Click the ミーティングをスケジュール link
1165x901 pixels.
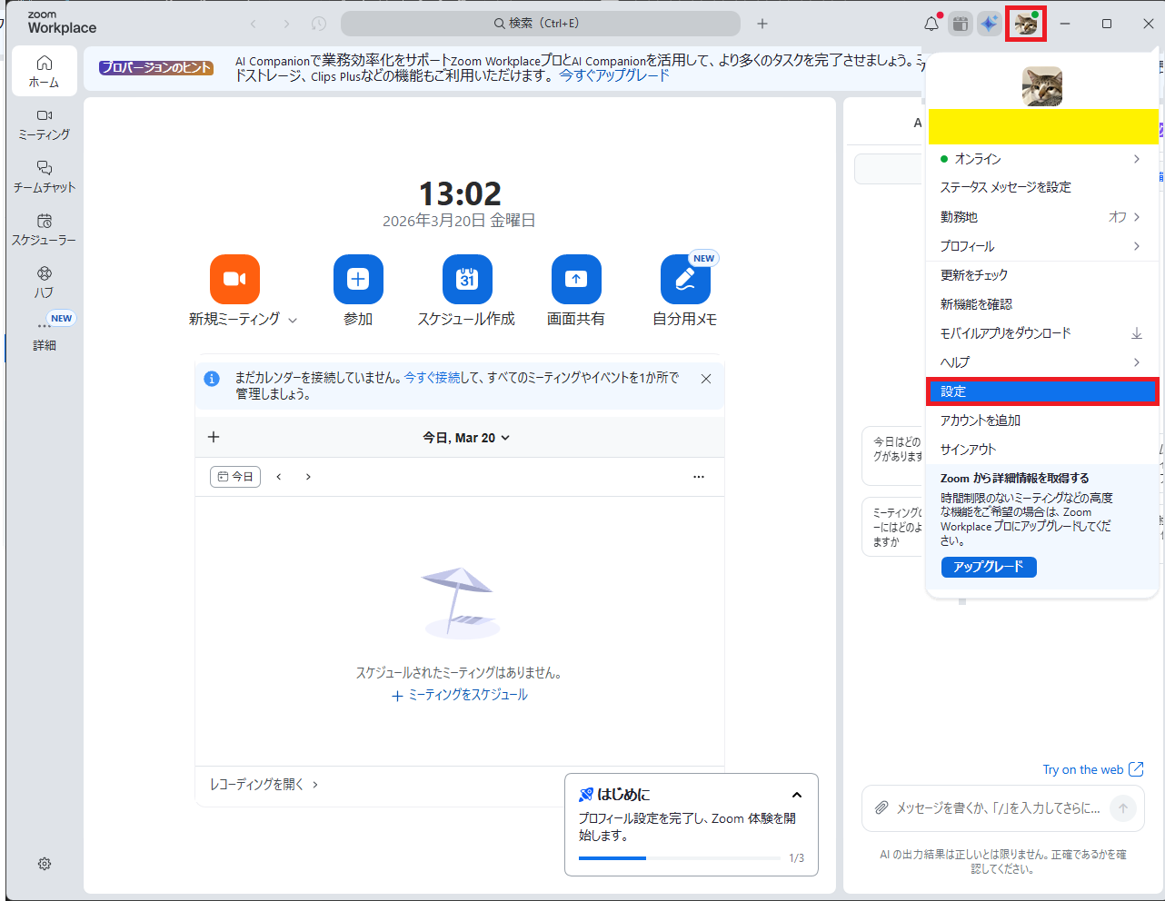click(x=460, y=695)
